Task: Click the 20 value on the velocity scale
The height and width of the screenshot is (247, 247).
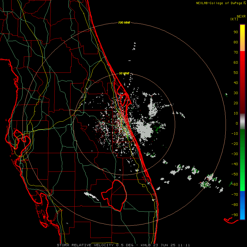Action: pyautogui.click(x=236, y=103)
